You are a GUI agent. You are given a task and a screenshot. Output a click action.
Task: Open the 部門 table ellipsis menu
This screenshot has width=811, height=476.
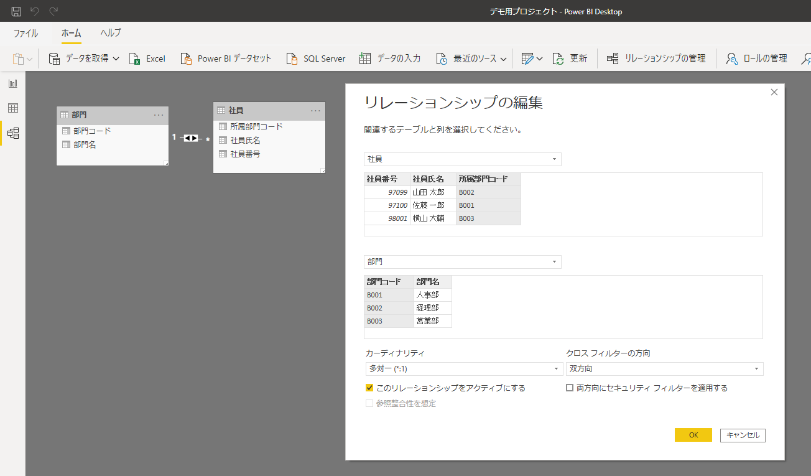point(159,115)
